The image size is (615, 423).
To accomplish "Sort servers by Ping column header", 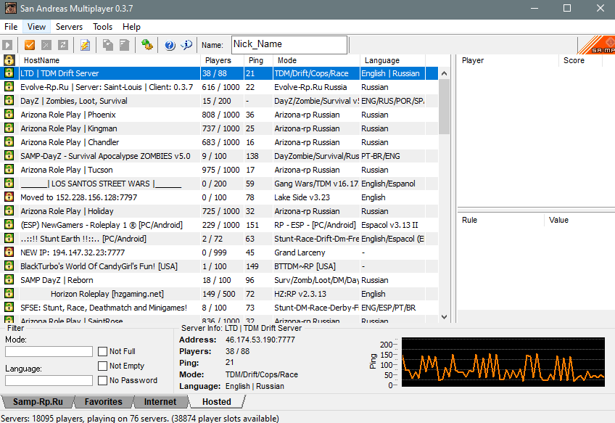I will pyautogui.click(x=258, y=60).
